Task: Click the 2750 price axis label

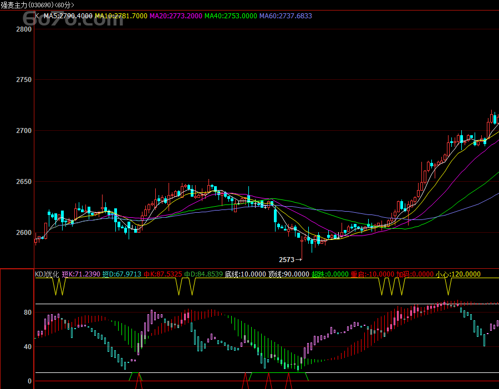Action: pos(24,80)
